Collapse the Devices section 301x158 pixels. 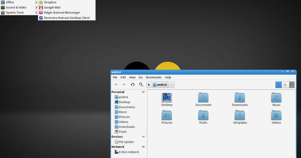point(143,137)
